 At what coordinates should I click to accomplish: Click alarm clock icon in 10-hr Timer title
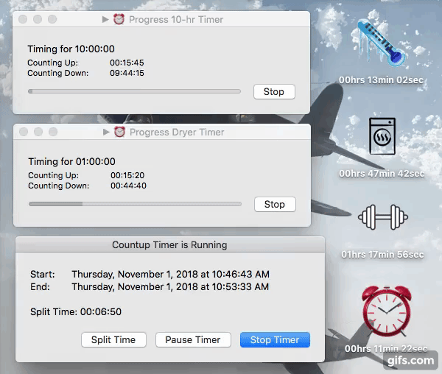(x=119, y=19)
